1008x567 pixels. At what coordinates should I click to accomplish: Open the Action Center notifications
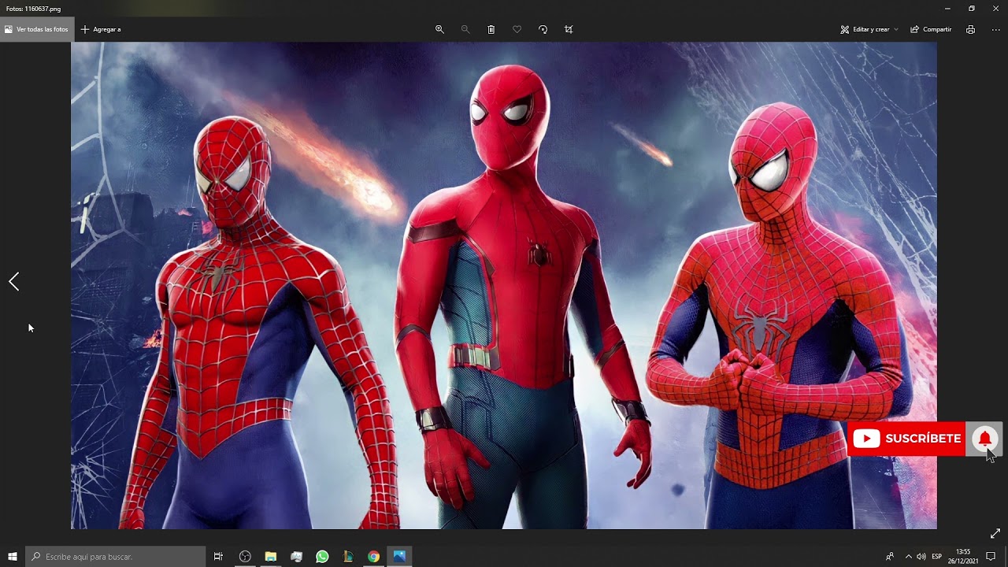tap(991, 557)
